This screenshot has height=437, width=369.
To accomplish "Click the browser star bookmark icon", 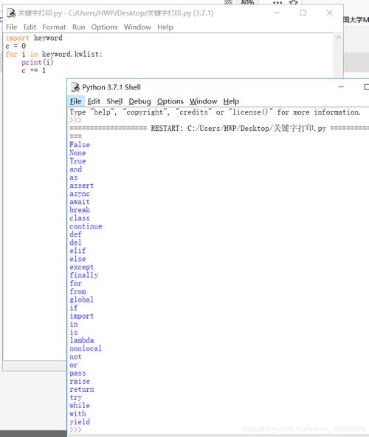I will 294,2.
